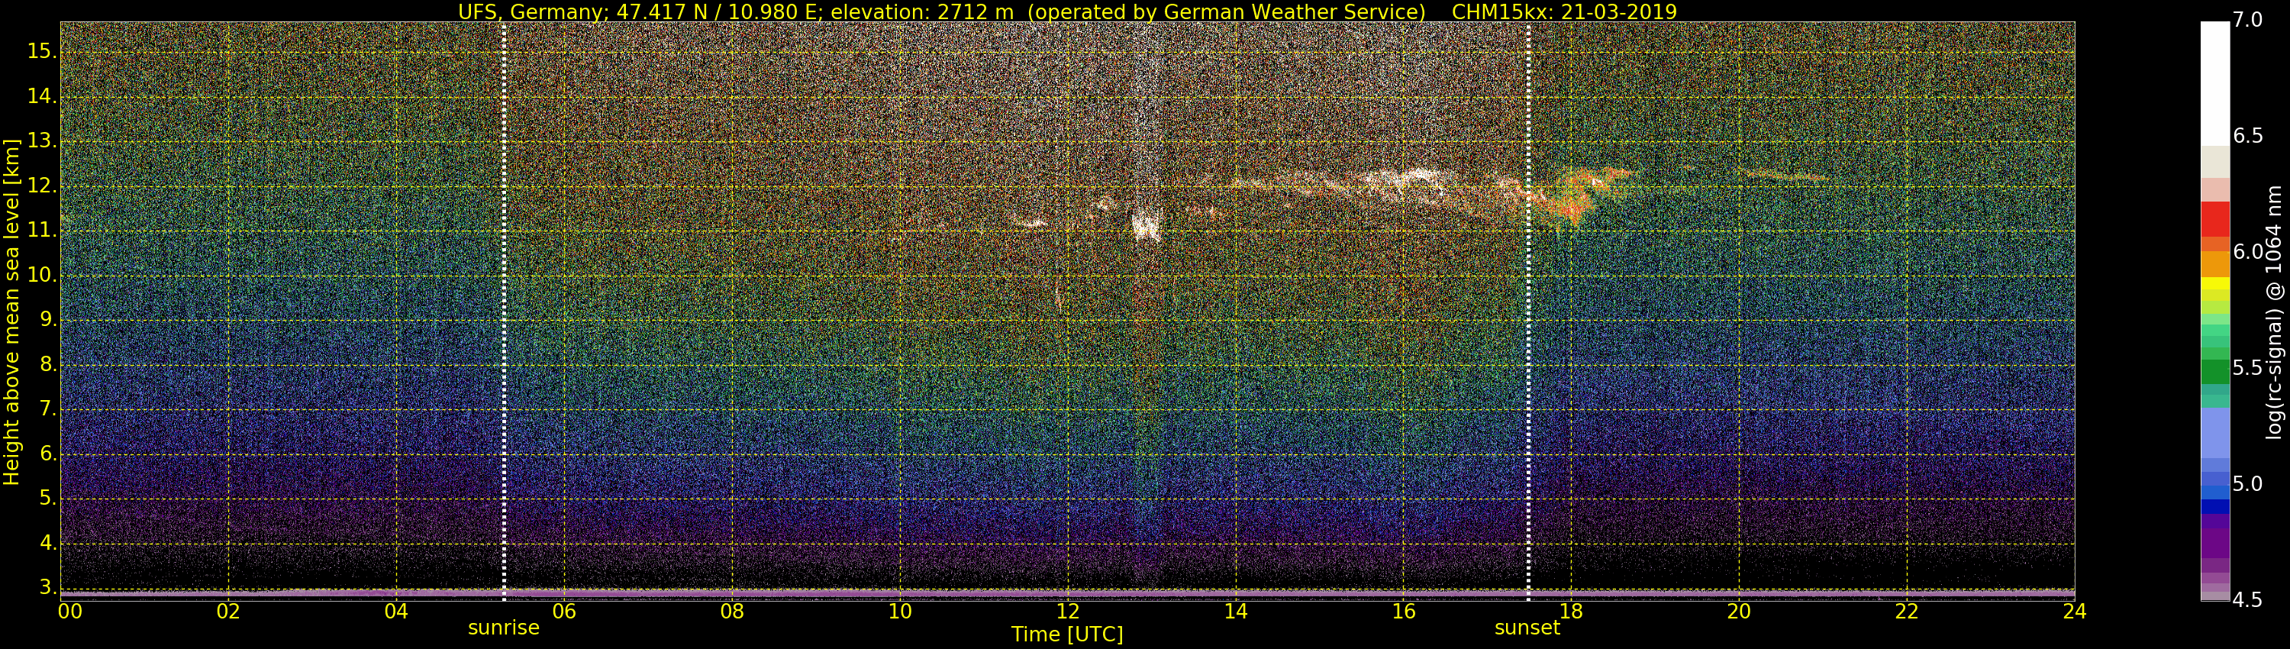Click the "02" time axis tick label
The image size is (2290, 649).
[228, 611]
